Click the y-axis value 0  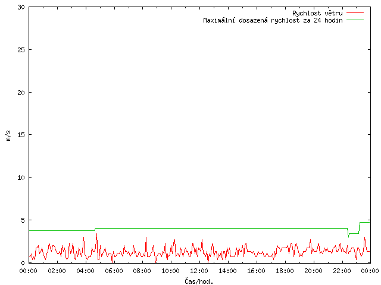tap(23, 263)
